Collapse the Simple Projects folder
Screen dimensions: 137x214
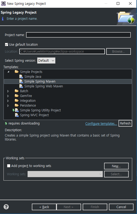tap(8, 72)
